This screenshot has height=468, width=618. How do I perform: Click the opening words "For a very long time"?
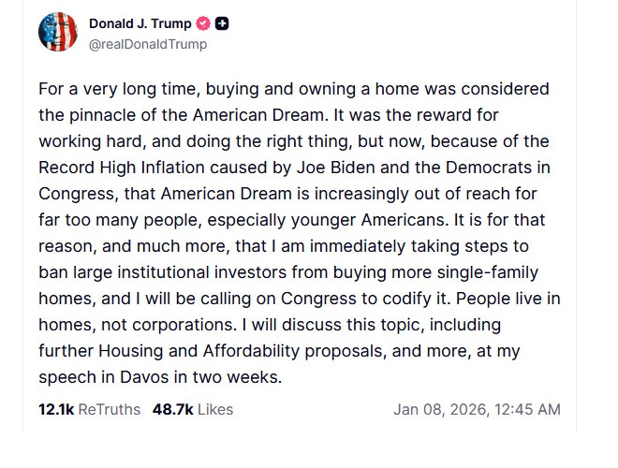click(108, 89)
